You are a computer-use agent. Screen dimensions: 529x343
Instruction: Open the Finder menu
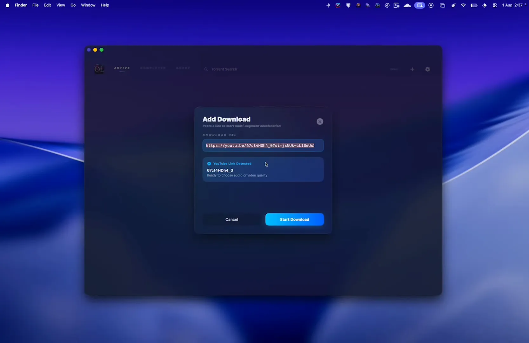tap(21, 5)
